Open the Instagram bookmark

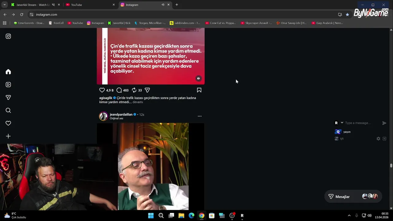pos(95,23)
